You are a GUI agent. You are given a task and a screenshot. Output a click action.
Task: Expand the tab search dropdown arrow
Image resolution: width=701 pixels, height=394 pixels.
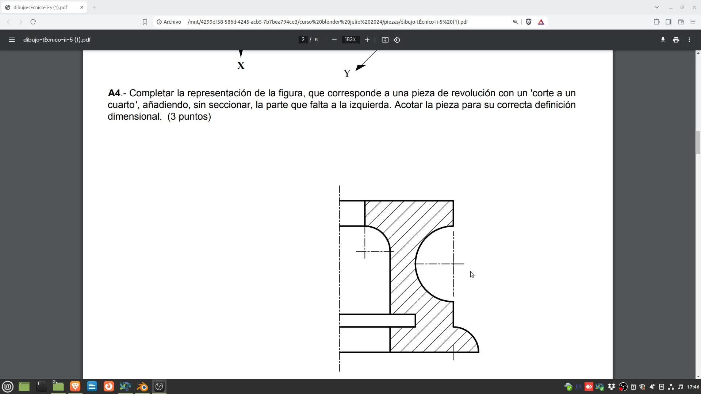point(656,7)
